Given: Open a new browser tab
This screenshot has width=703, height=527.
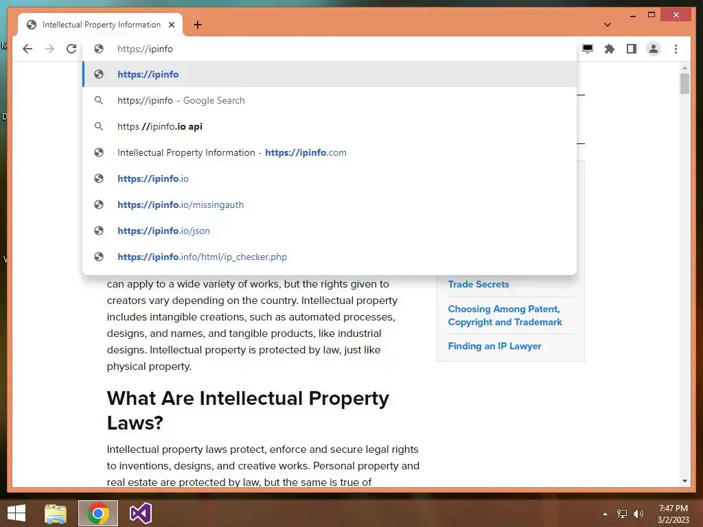Looking at the screenshot, I should [198, 25].
